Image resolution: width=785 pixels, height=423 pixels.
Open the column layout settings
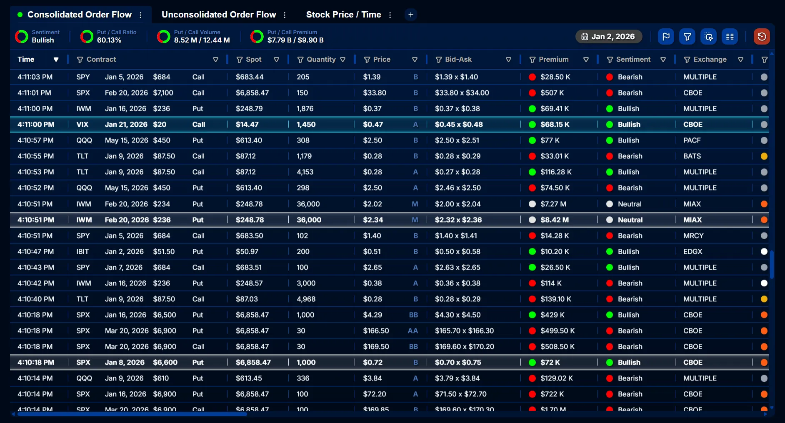(730, 36)
